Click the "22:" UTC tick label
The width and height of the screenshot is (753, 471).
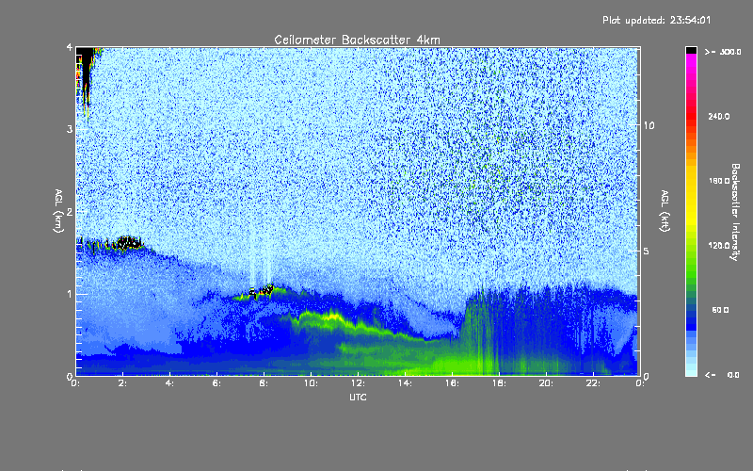click(593, 383)
